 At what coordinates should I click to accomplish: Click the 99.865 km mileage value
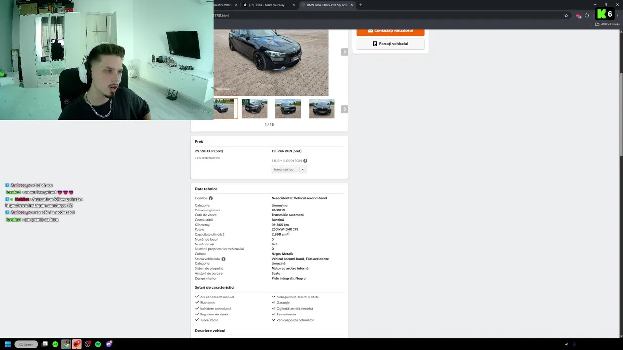tap(280, 225)
